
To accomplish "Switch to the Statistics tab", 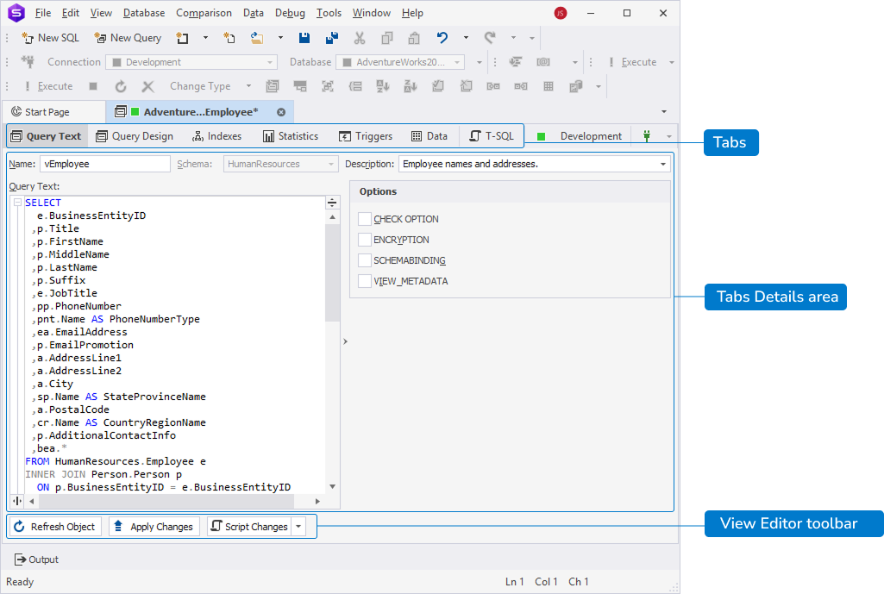I will [x=291, y=136].
